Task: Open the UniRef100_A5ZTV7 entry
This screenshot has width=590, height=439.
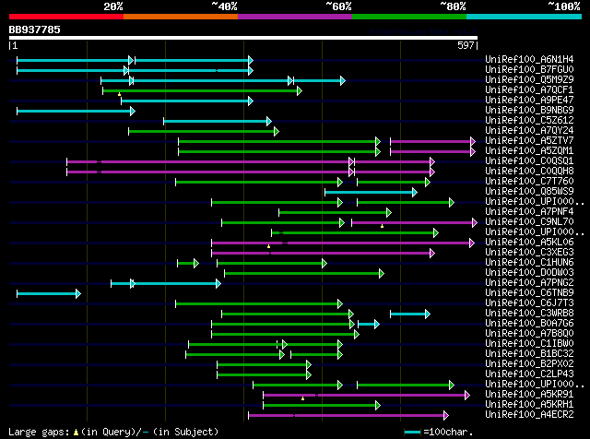Action: point(529,141)
